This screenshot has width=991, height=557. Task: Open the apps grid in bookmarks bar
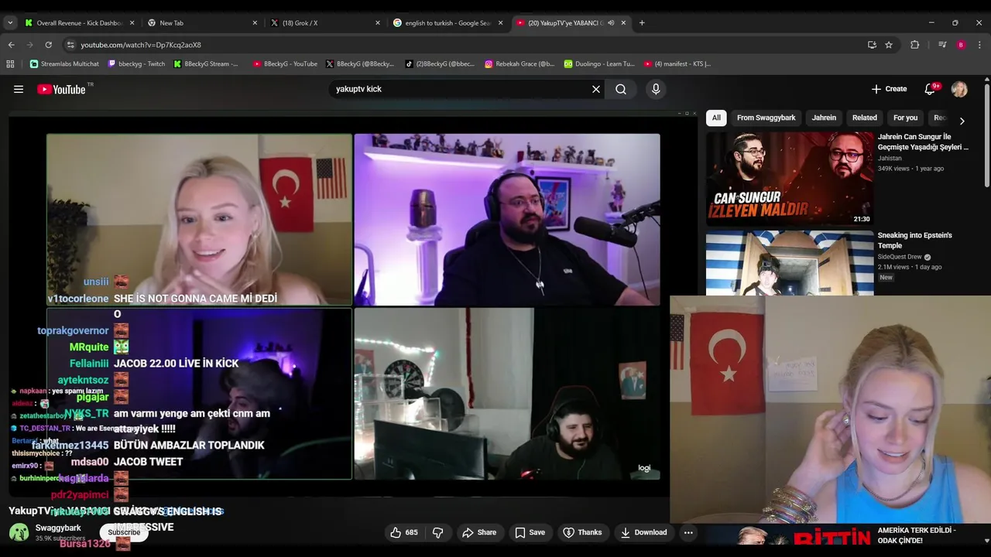click(x=12, y=63)
